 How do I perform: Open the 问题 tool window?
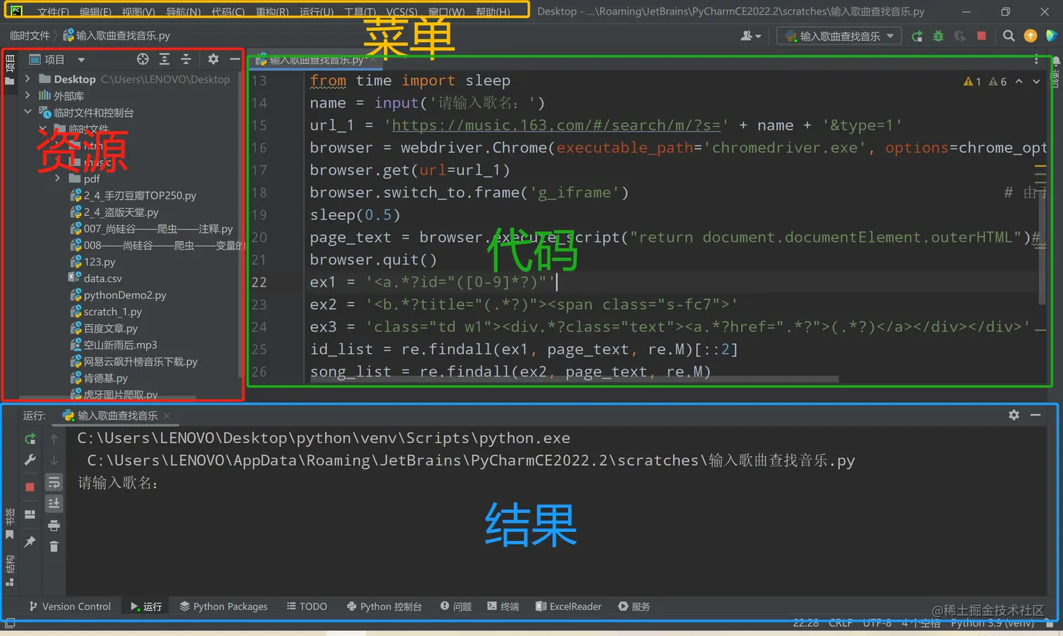pos(456,606)
